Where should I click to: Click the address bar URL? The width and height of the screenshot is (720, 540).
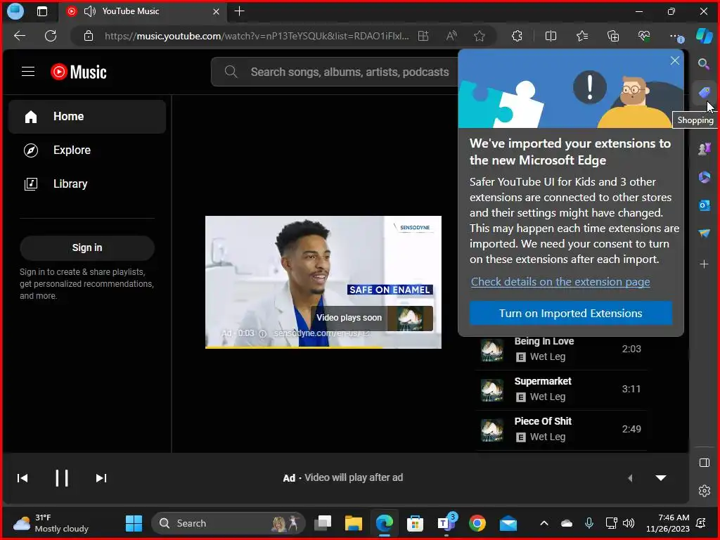click(256, 36)
